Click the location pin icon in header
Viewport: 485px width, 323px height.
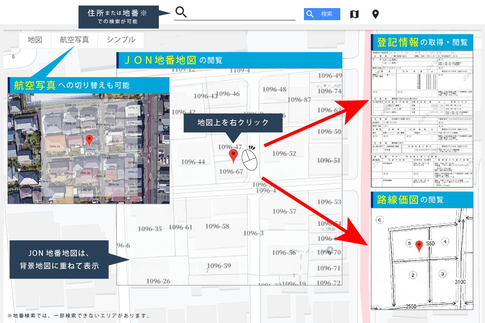[x=375, y=15]
